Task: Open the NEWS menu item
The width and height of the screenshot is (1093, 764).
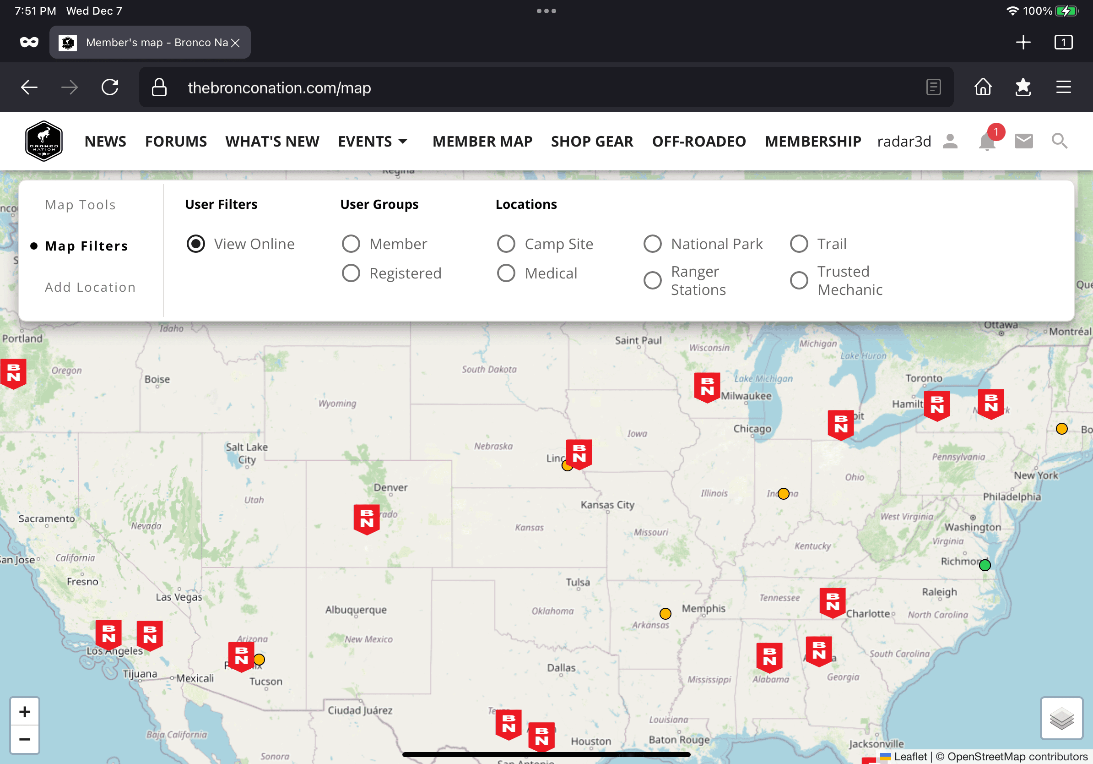Action: 105,142
